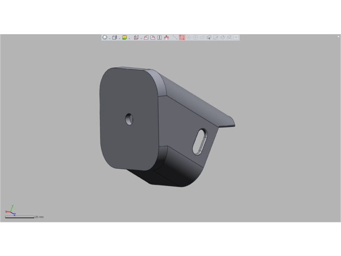Click the wireframe box icon in the toolbar

pyautogui.click(x=136, y=37)
